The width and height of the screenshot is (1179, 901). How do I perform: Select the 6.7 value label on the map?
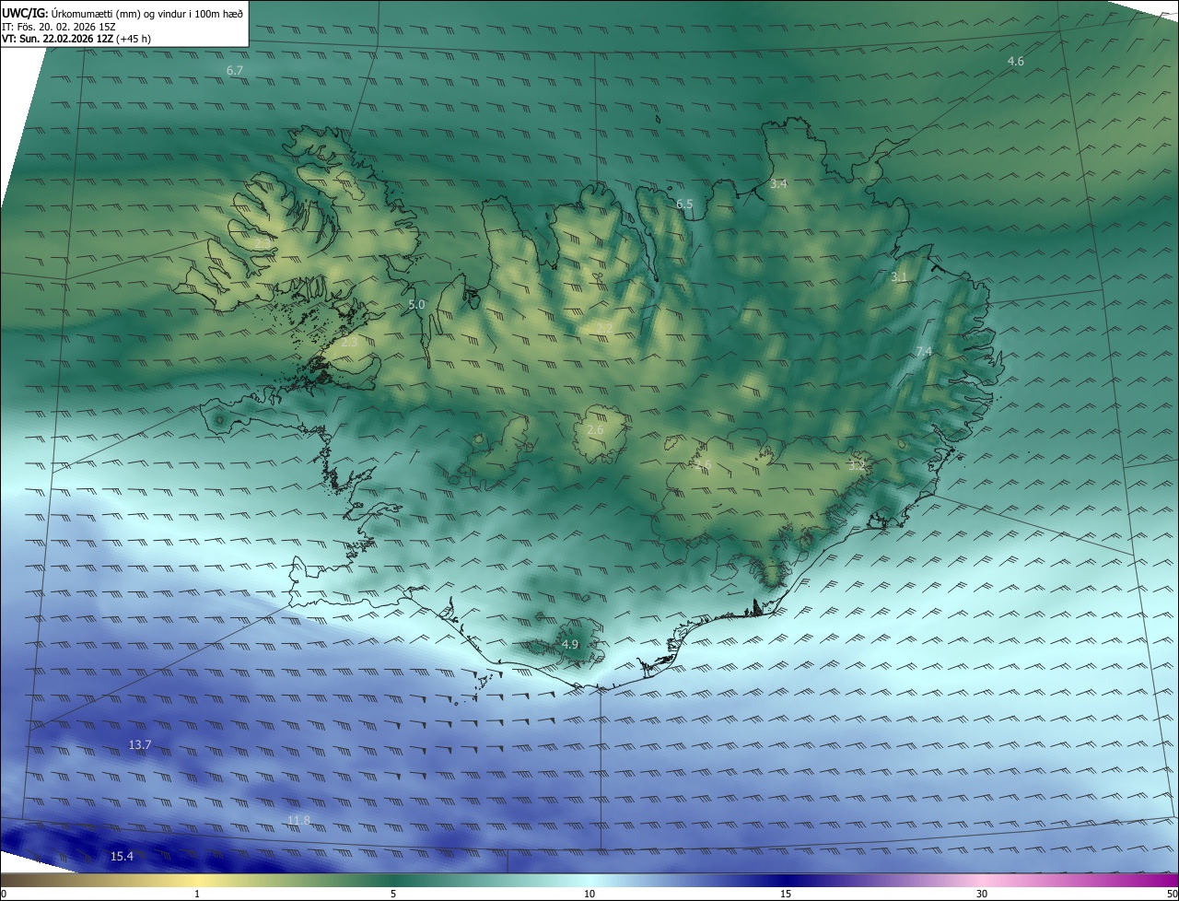[235, 71]
